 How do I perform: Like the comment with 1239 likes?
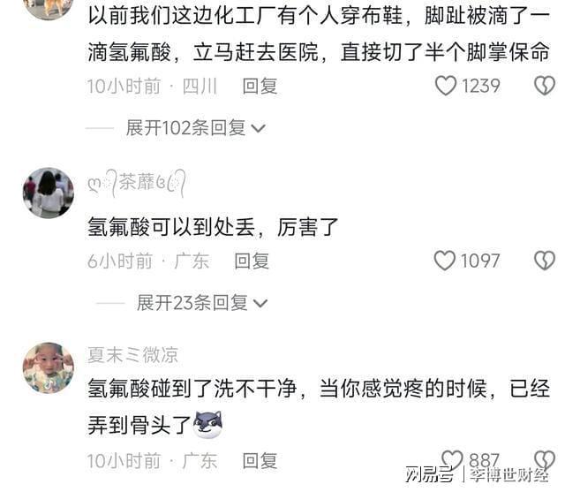tap(446, 86)
